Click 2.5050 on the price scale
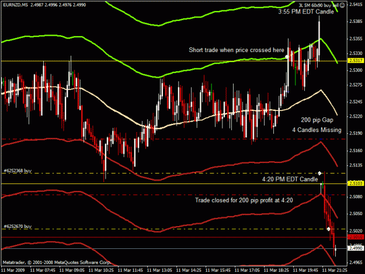365x274 pixels. (x=356, y=214)
